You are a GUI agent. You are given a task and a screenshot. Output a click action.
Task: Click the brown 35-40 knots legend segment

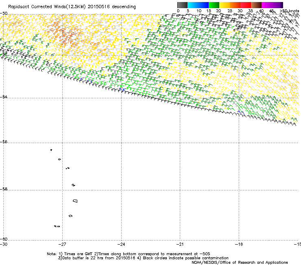click(256, 5)
